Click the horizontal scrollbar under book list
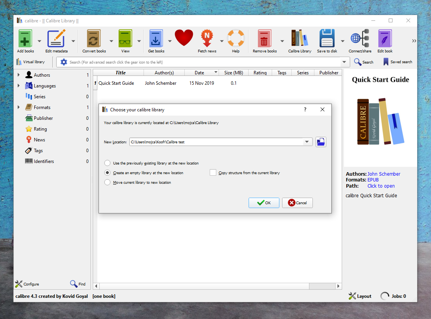This screenshot has width=431, height=319. click(x=215, y=286)
